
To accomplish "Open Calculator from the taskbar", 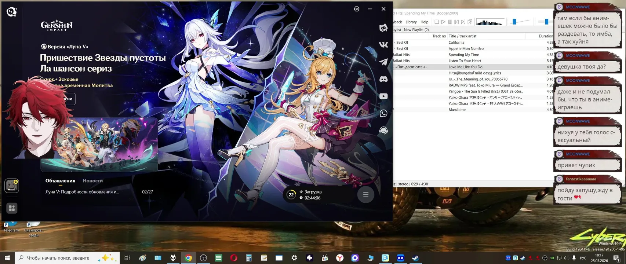I will (249, 258).
